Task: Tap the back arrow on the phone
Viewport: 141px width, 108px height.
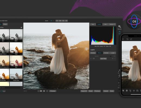Action: click(x=123, y=39)
